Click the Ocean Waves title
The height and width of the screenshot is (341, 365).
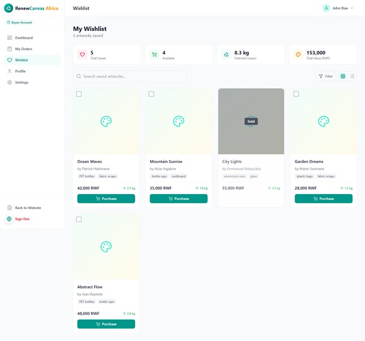[90, 161]
